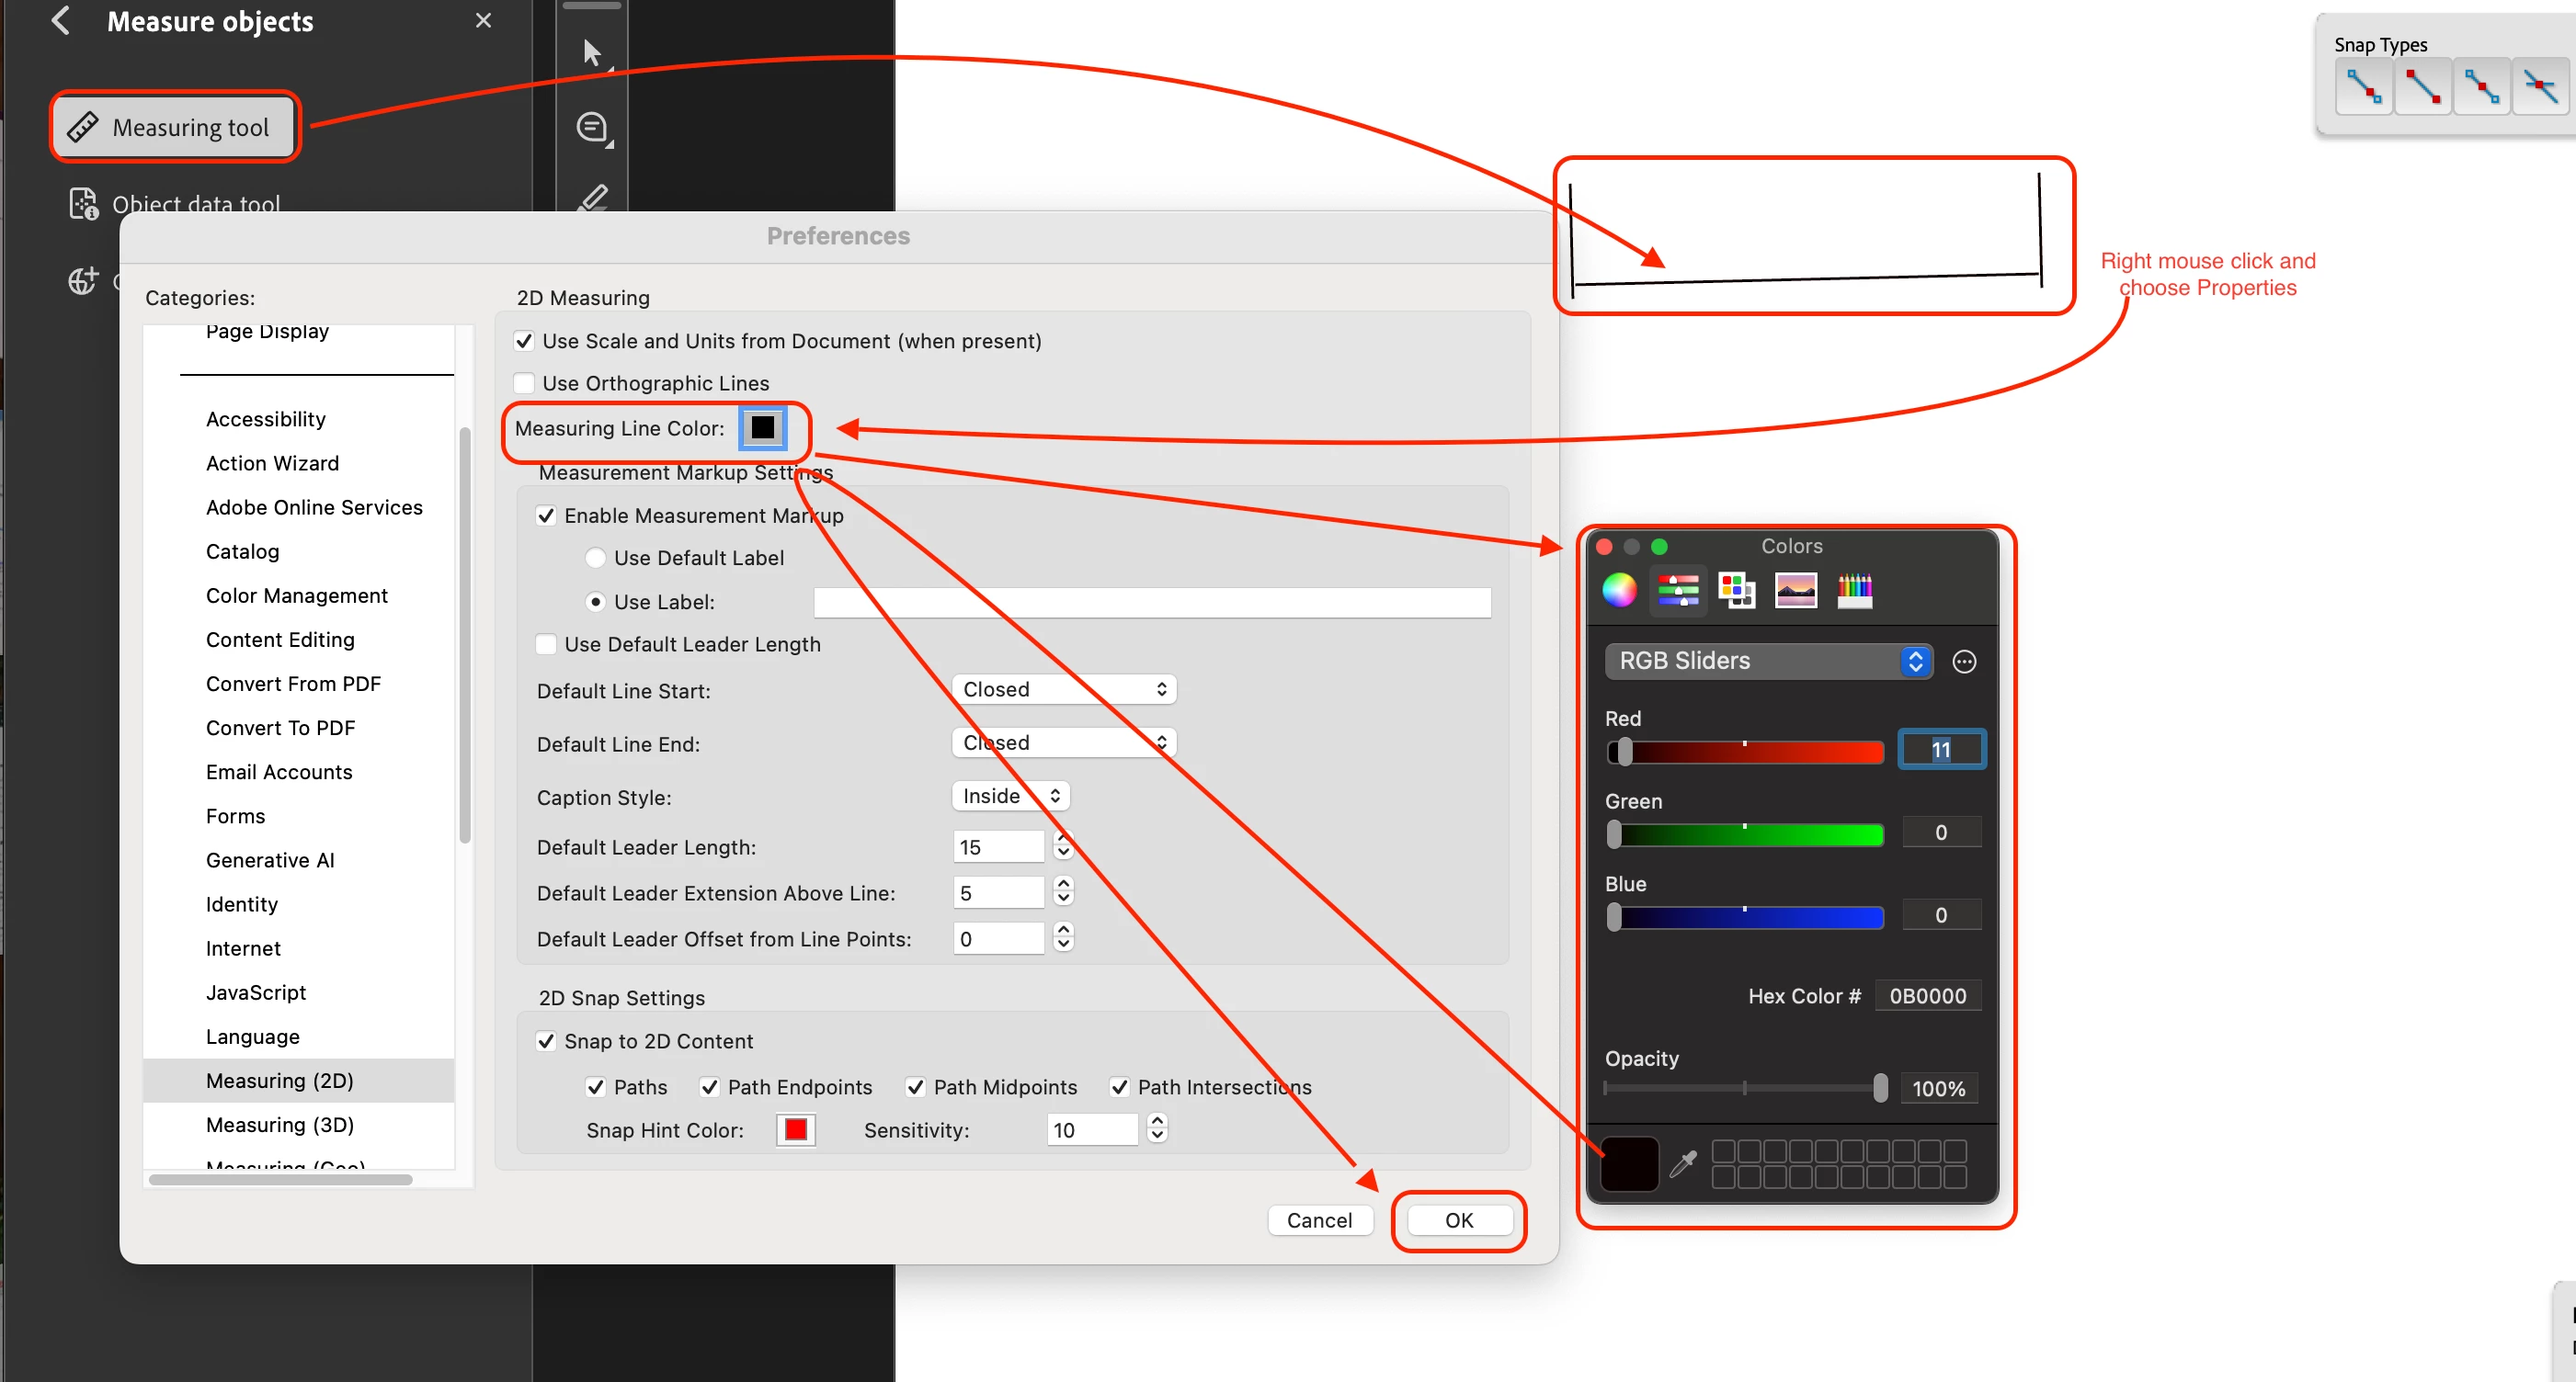Click the Snap Hint Color swatch
This screenshot has width=2576, height=1382.
796,1130
